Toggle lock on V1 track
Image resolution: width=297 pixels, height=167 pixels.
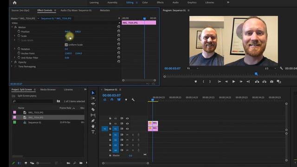tap(110, 129)
